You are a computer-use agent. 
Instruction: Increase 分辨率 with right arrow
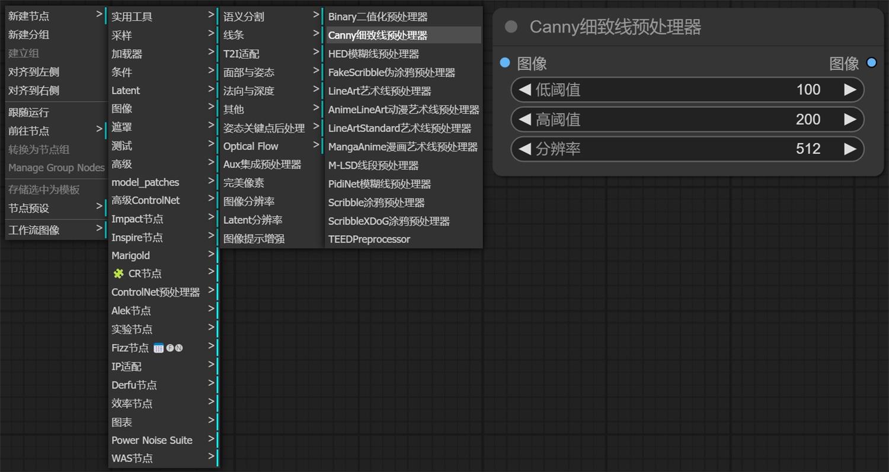[850, 149]
